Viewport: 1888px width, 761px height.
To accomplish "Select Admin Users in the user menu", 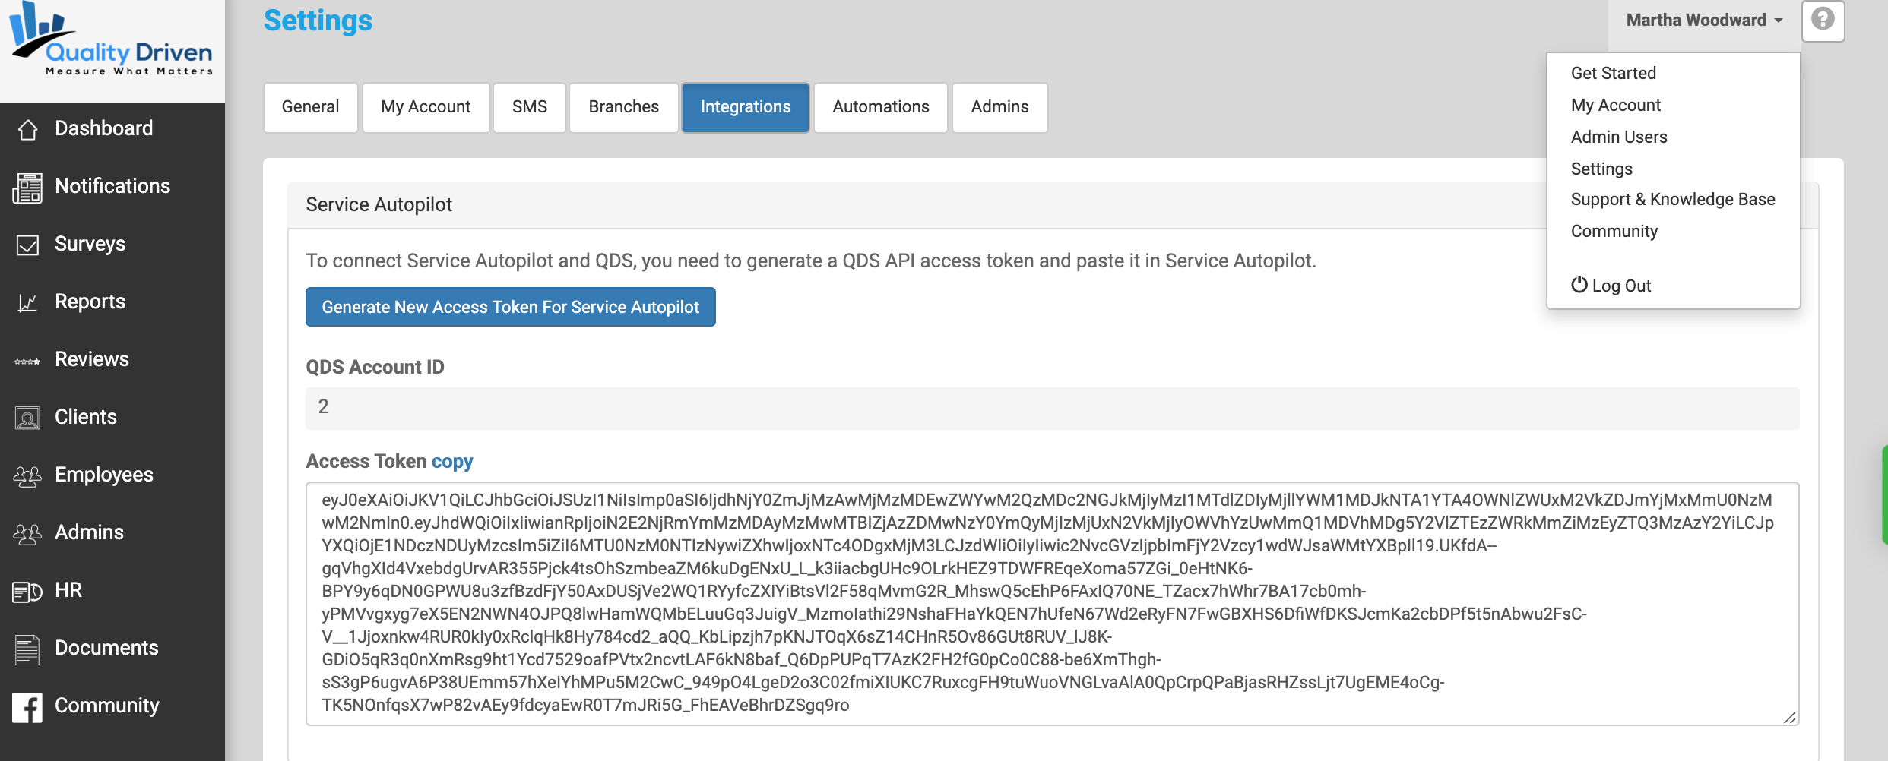I will 1619,137.
